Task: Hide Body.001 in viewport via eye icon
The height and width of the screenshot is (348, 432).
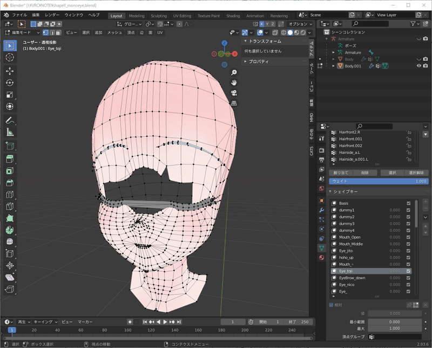Action: coord(419,66)
